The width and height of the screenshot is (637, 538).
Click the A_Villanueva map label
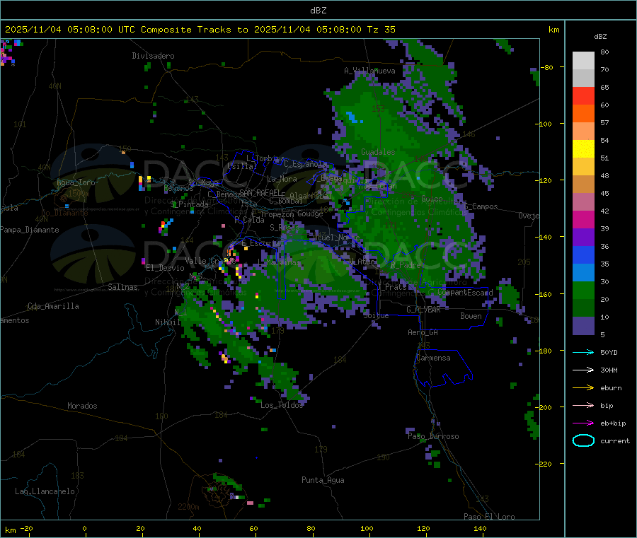(x=369, y=71)
